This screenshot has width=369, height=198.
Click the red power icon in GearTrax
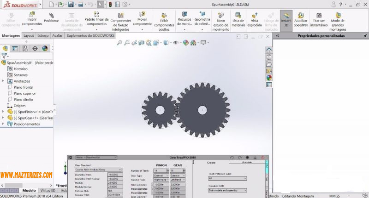point(262,158)
